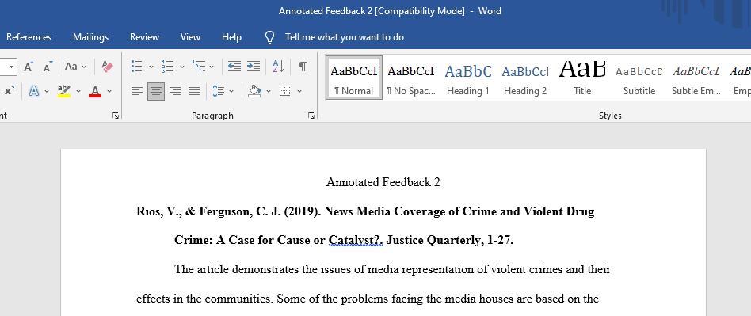Open the Help tab
The width and height of the screenshot is (751, 316).
(231, 37)
